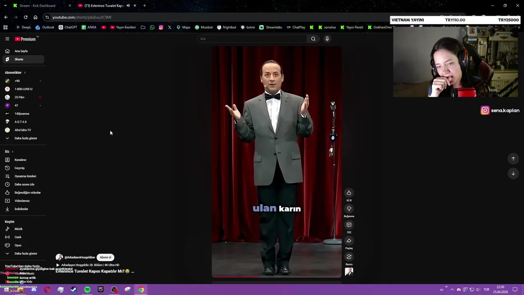The height and width of the screenshot is (295, 524).
Task: Open Spotify from the taskbar
Action: click(87, 290)
